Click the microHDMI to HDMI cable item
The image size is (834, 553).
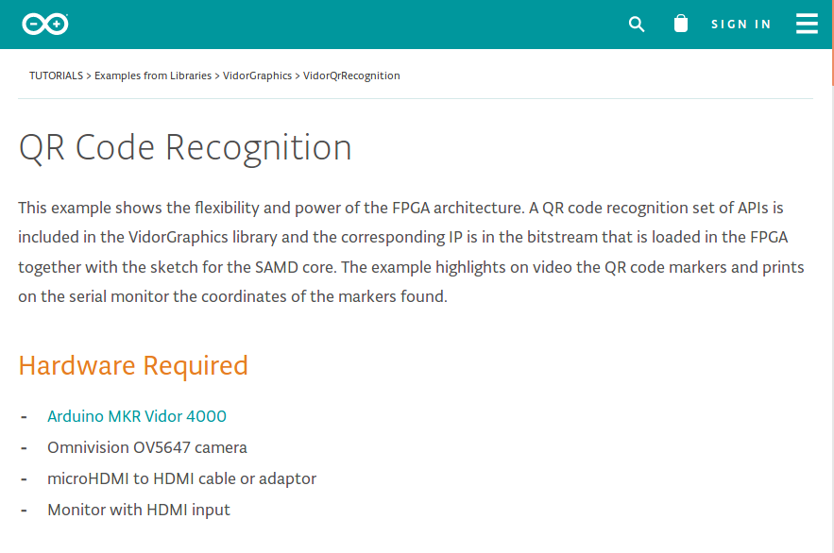[181, 478]
